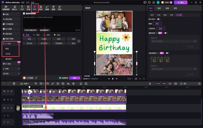The height and width of the screenshot is (128, 203).
Task: Open tracking direction dropdown under motion tracking
Action: click(x=173, y=41)
